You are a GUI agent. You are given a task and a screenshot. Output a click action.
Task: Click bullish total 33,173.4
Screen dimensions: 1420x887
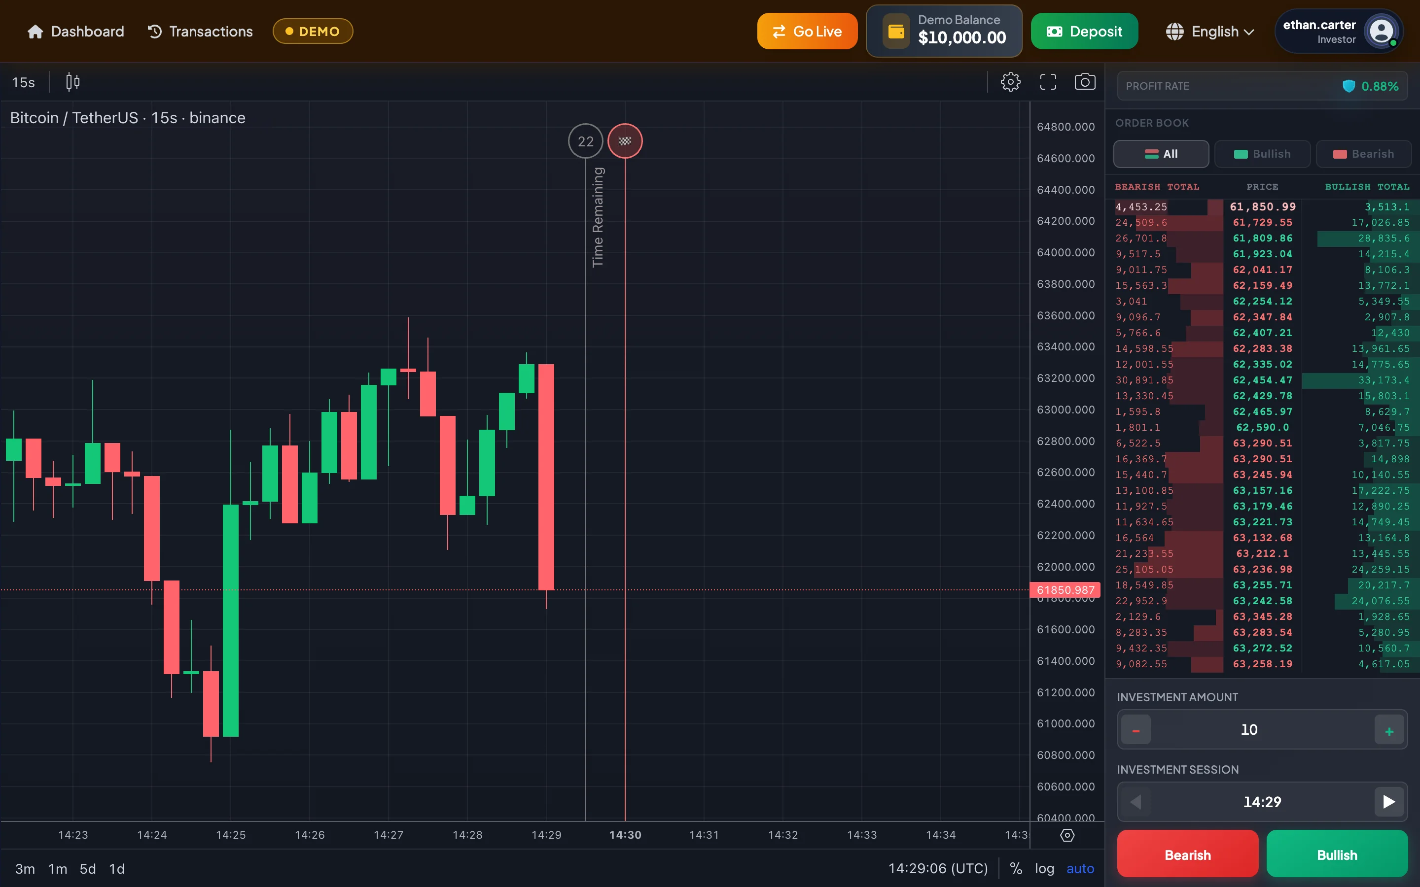point(1384,380)
